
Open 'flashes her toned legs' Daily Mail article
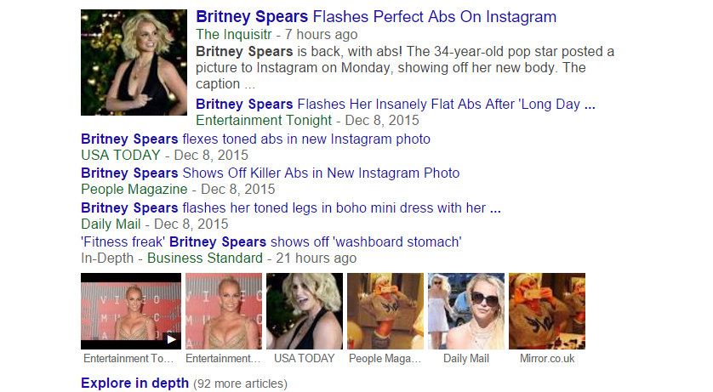[x=290, y=207]
